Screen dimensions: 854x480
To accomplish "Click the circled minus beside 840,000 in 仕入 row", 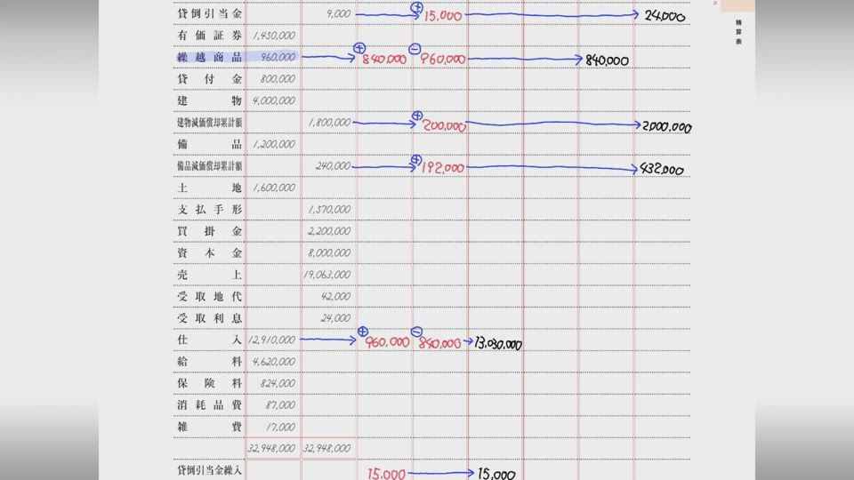I will pos(415,332).
